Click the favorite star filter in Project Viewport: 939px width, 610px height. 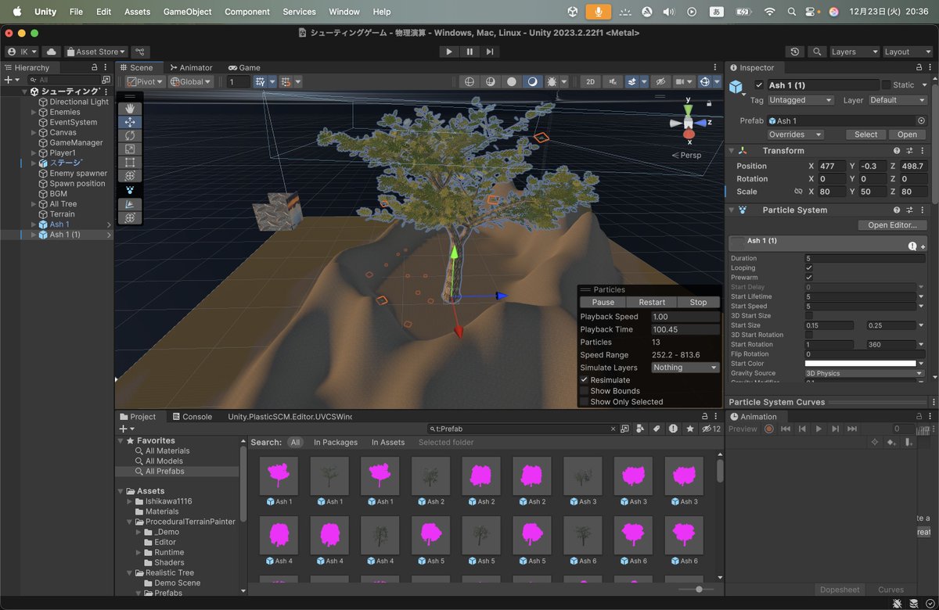click(x=689, y=429)
